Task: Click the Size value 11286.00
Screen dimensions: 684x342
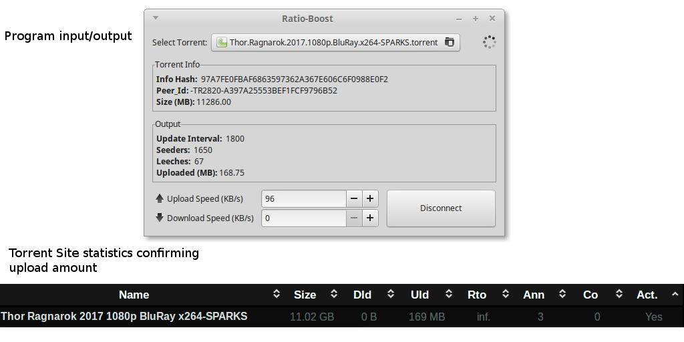Action: (x=214, y=102)
